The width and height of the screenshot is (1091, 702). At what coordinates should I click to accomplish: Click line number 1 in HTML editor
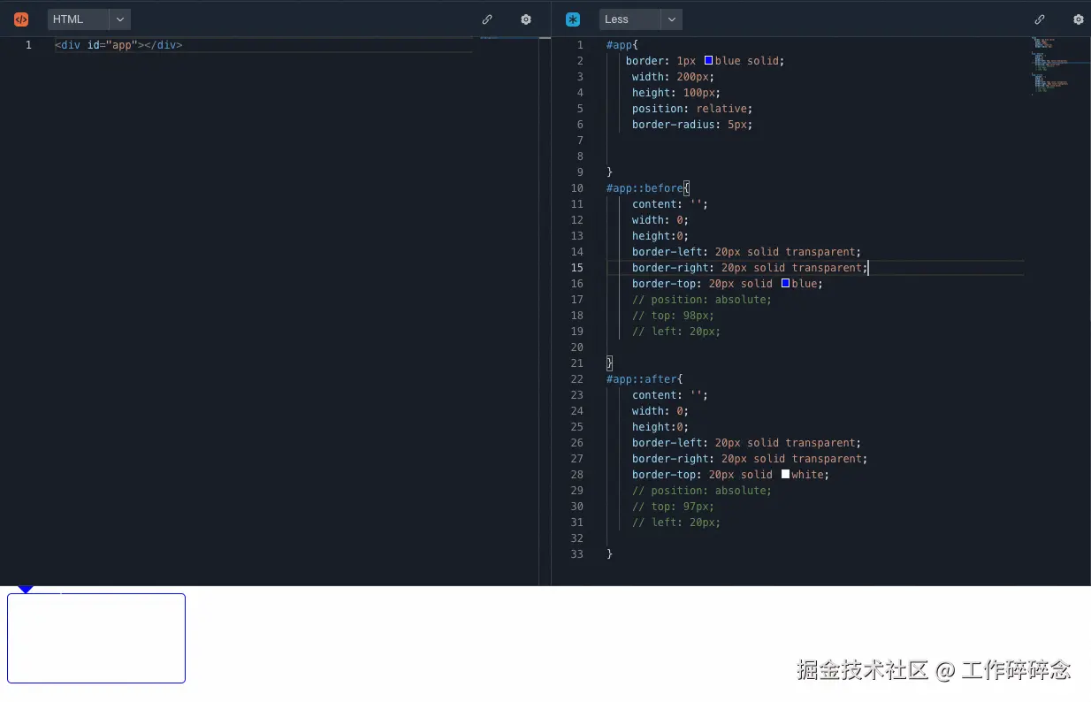[x=28, y=45]
